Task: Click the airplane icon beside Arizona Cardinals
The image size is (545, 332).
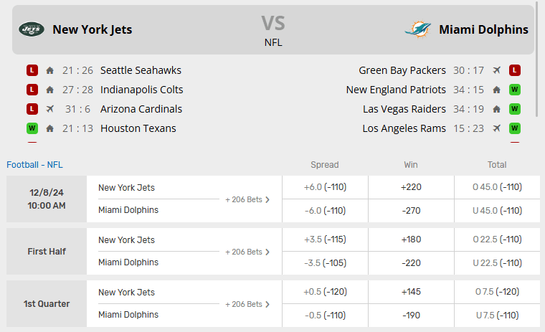Action: pos(49,109)
